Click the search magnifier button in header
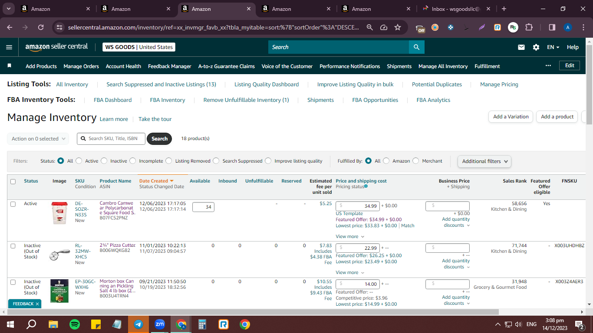Screen dimensions: 593x333 click(x=416, y=47)
